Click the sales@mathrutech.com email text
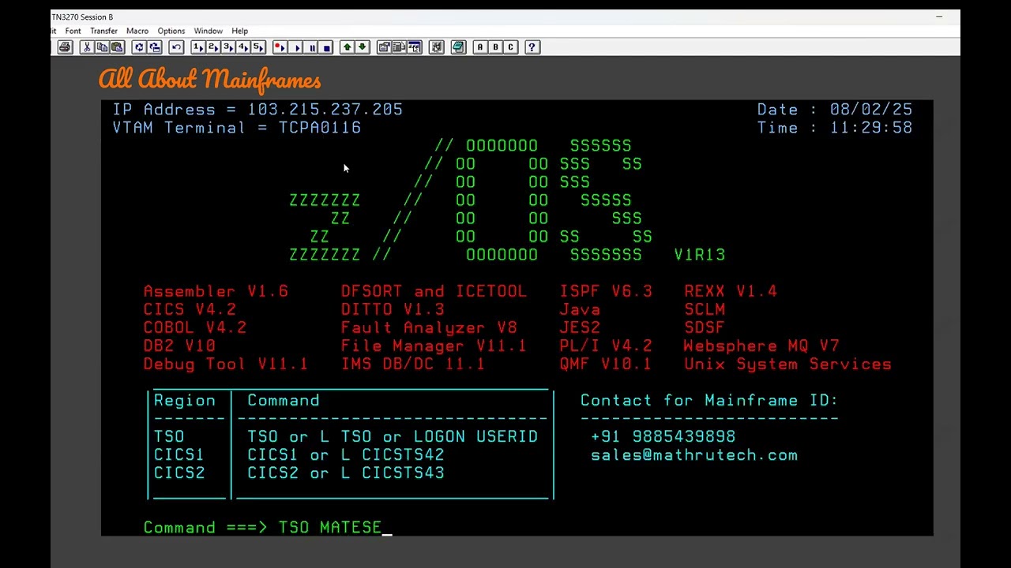Image resolution: width=1011 pixels, height=568 pixels. tap(694, 455)
